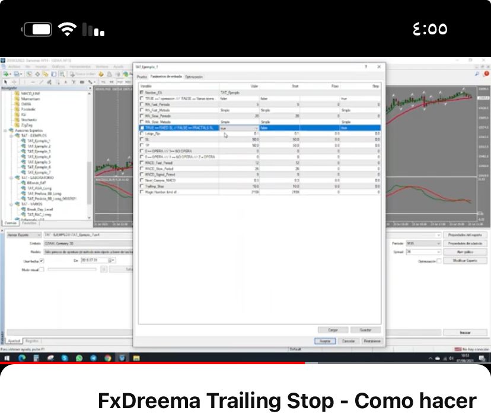This screenshot has height=414, width=491.
Task: Click the Propiedades del experto button
Action: click(465, 235)
